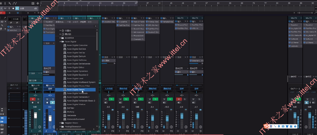The image size is (317, 135).
Task: Bypass SoftLimit insert on main output
Action: [290, 39]
